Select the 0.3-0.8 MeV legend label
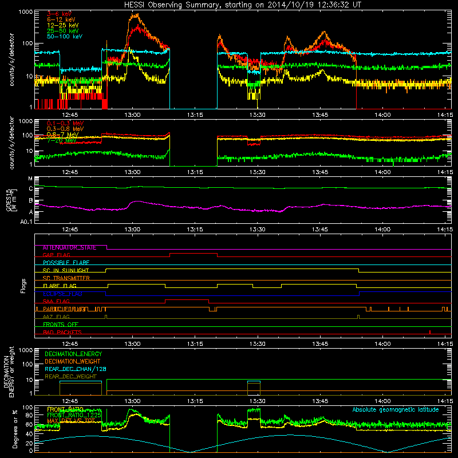 click(65, 129)
